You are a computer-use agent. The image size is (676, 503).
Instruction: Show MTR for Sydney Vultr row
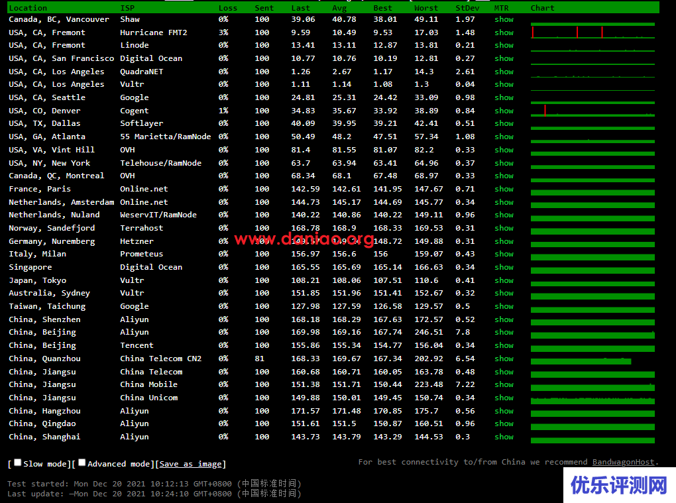tap(504, 293)
